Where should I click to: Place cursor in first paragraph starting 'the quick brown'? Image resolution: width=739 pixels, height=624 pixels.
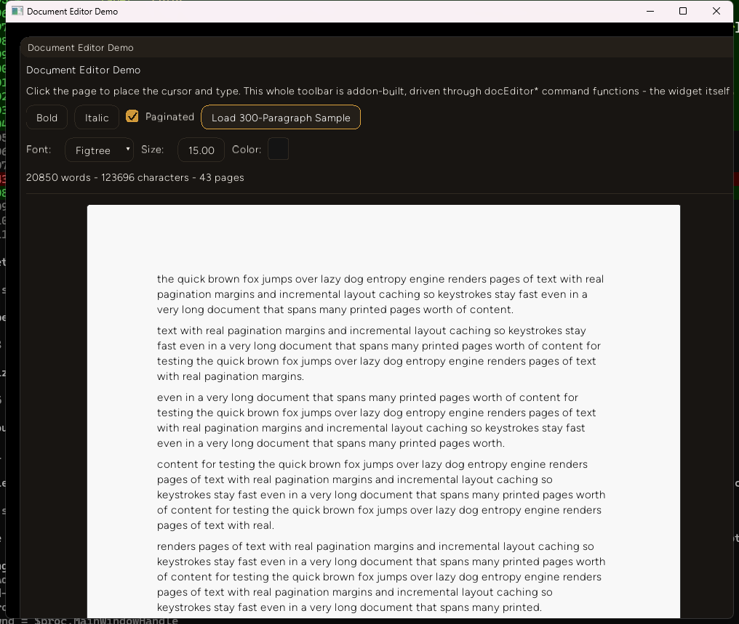pyautogui.click(x=380, y=294)
